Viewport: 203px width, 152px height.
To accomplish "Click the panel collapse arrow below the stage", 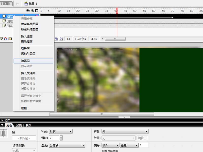I will [124, 117].
